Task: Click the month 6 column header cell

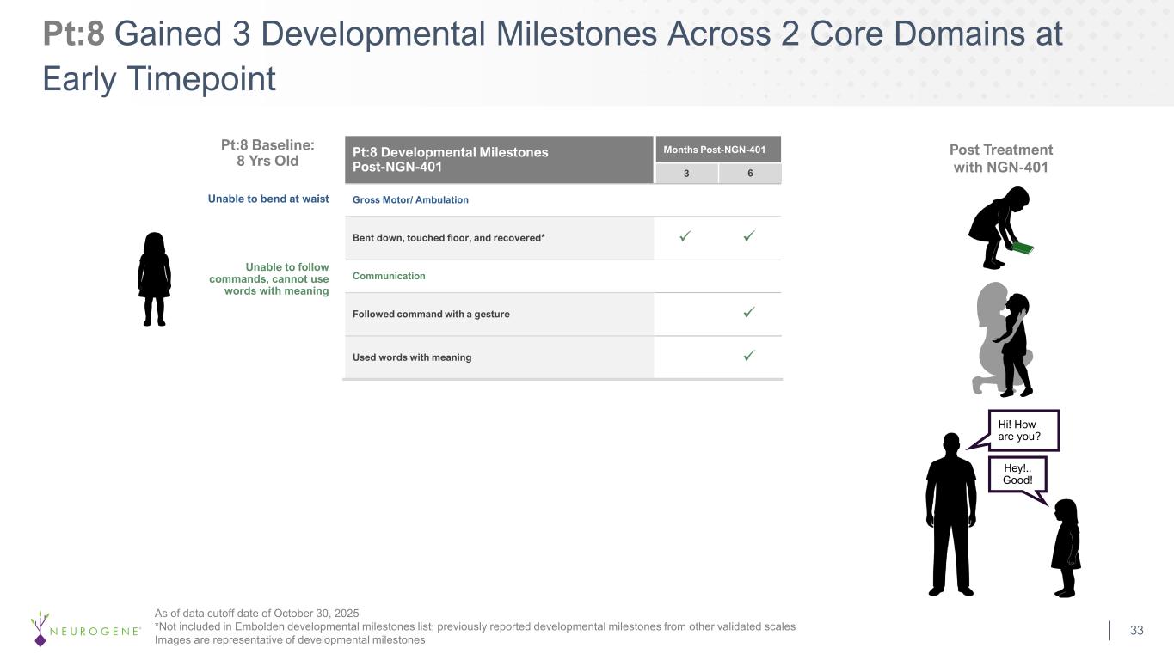Action: pyautogui.click(x=750, y=174)
